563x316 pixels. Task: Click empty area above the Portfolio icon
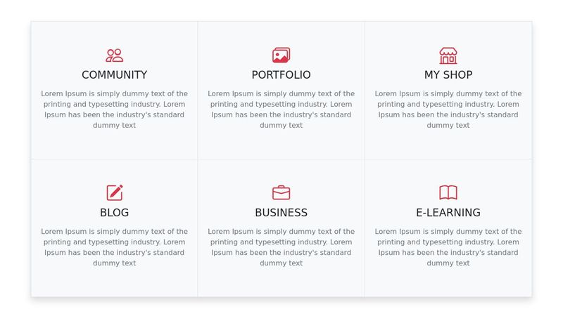281,34
